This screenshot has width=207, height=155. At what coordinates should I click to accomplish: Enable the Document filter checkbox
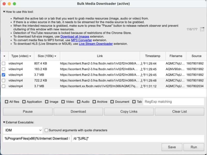click(x=112, y=102)
